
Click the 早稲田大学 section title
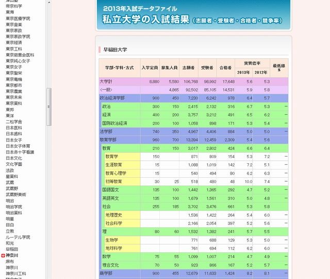pos(115,50)
